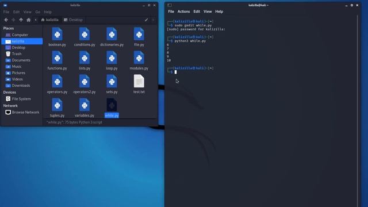This screenshot has width=368, height=207.
Task: Click path bar right scroll chevron
Action: [x=153, y=20]
